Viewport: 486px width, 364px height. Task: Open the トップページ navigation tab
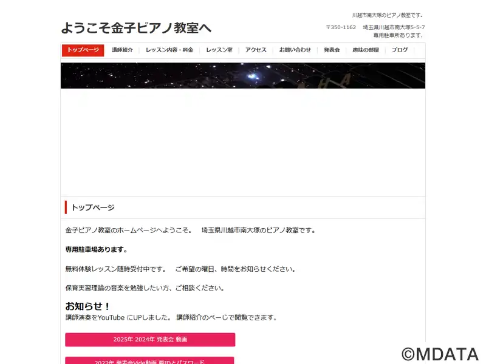(x=83, y=50)
